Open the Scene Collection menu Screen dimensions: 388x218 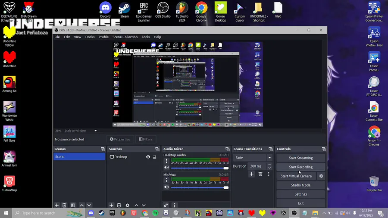click(125, 37)
